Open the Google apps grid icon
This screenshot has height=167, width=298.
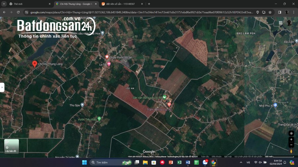click(280, 23)
